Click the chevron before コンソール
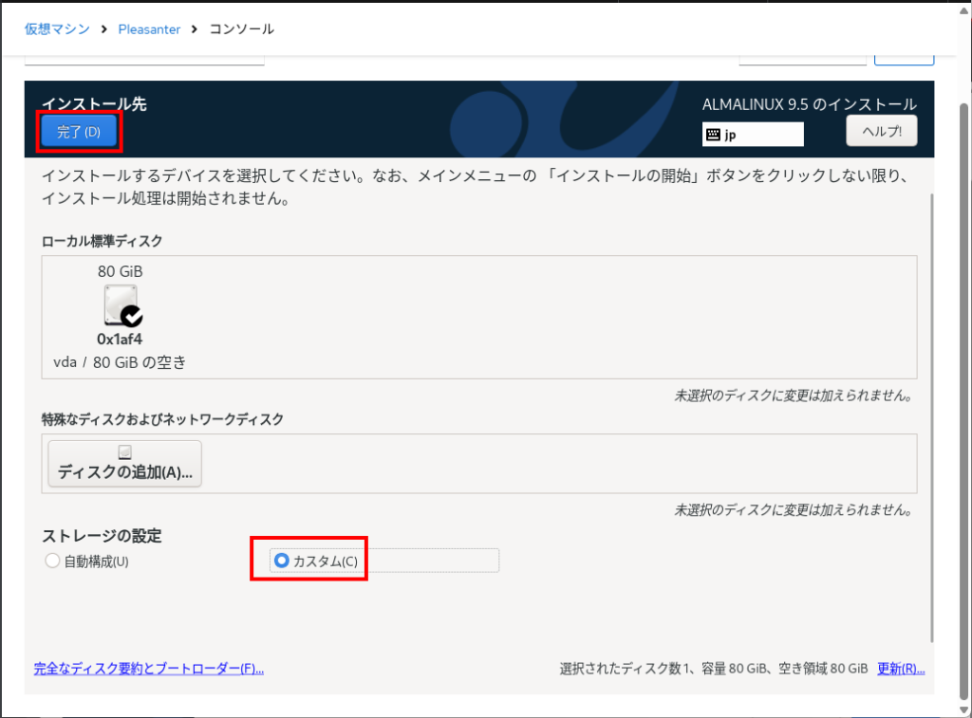The image size is (972, 718). pyautogui.click(x=195, y=28)
